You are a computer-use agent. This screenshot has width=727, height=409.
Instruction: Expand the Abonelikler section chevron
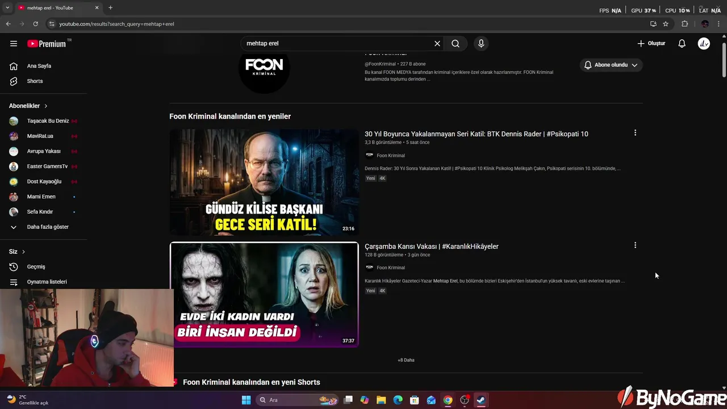point(46,106)
